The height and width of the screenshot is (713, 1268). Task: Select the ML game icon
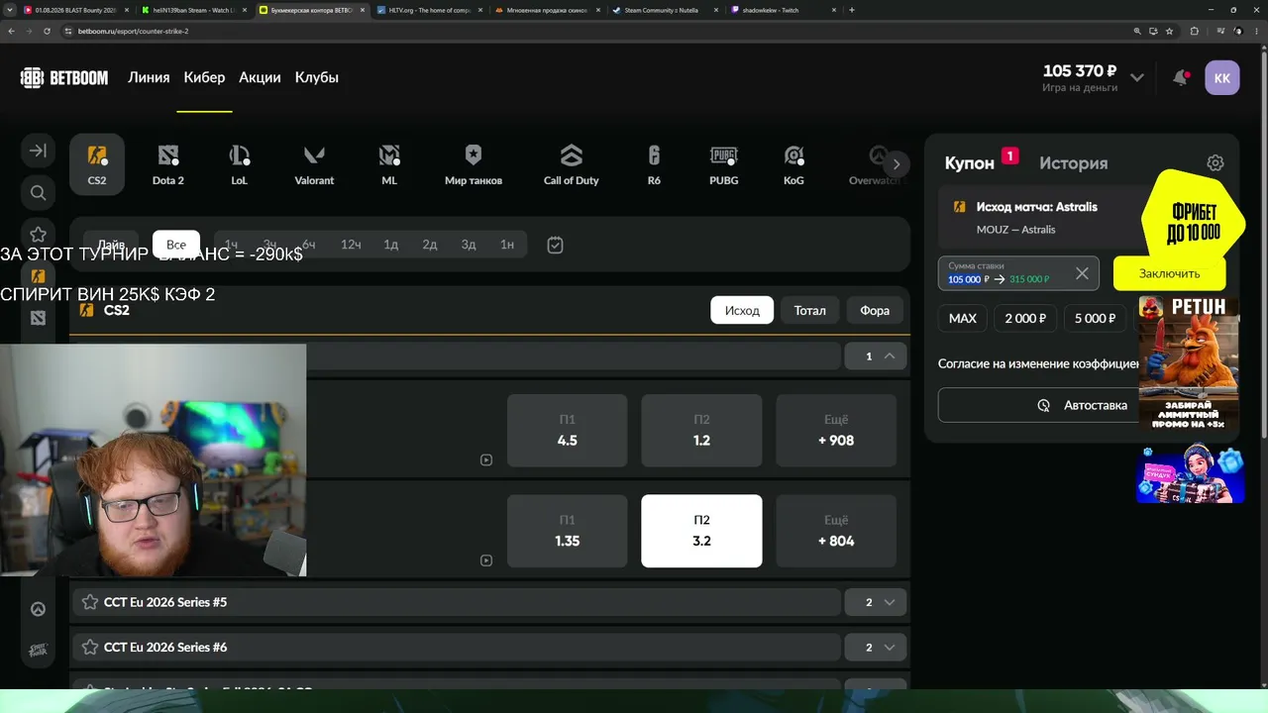389,164
